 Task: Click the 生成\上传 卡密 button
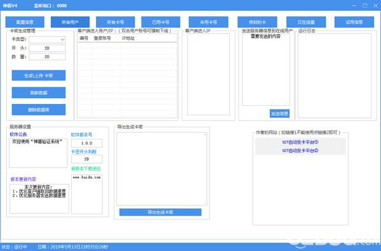pos(39,75)
